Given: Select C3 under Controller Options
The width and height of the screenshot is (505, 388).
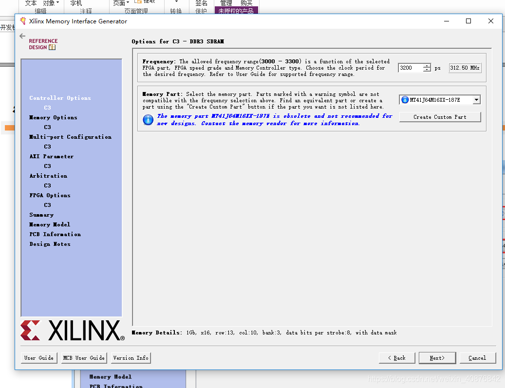Looking at the screenshot, I should pos(47,108).
